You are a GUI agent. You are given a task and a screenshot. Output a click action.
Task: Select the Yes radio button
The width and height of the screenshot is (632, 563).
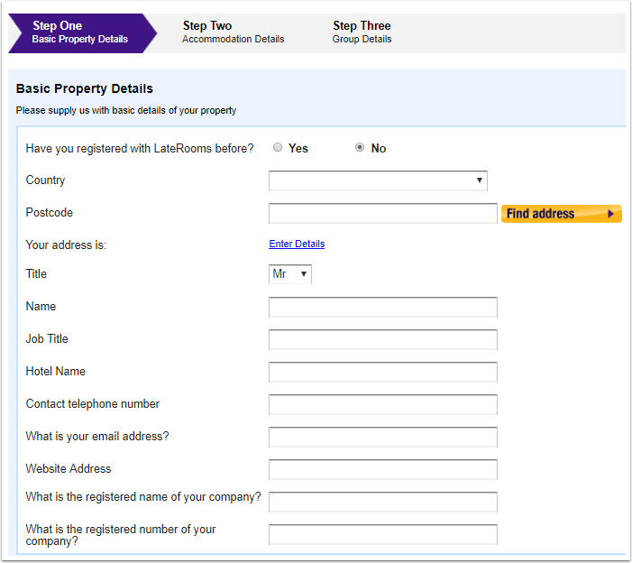coord(278,148)
